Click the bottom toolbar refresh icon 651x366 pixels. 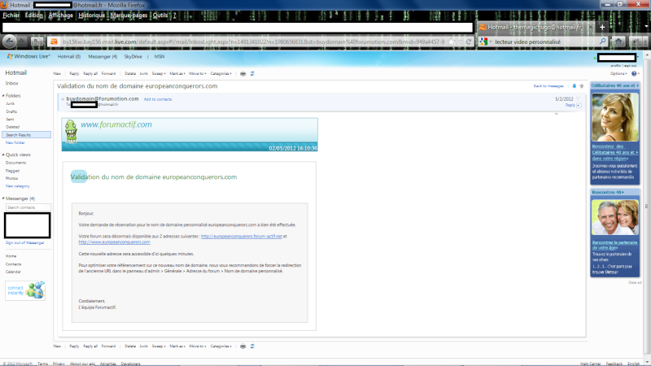[x=252, y=346]
